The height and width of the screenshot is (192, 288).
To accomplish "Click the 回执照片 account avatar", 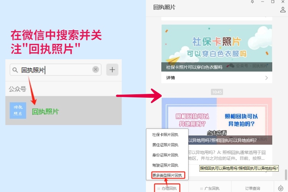I will pyautogui.click(x=18, y=110).
